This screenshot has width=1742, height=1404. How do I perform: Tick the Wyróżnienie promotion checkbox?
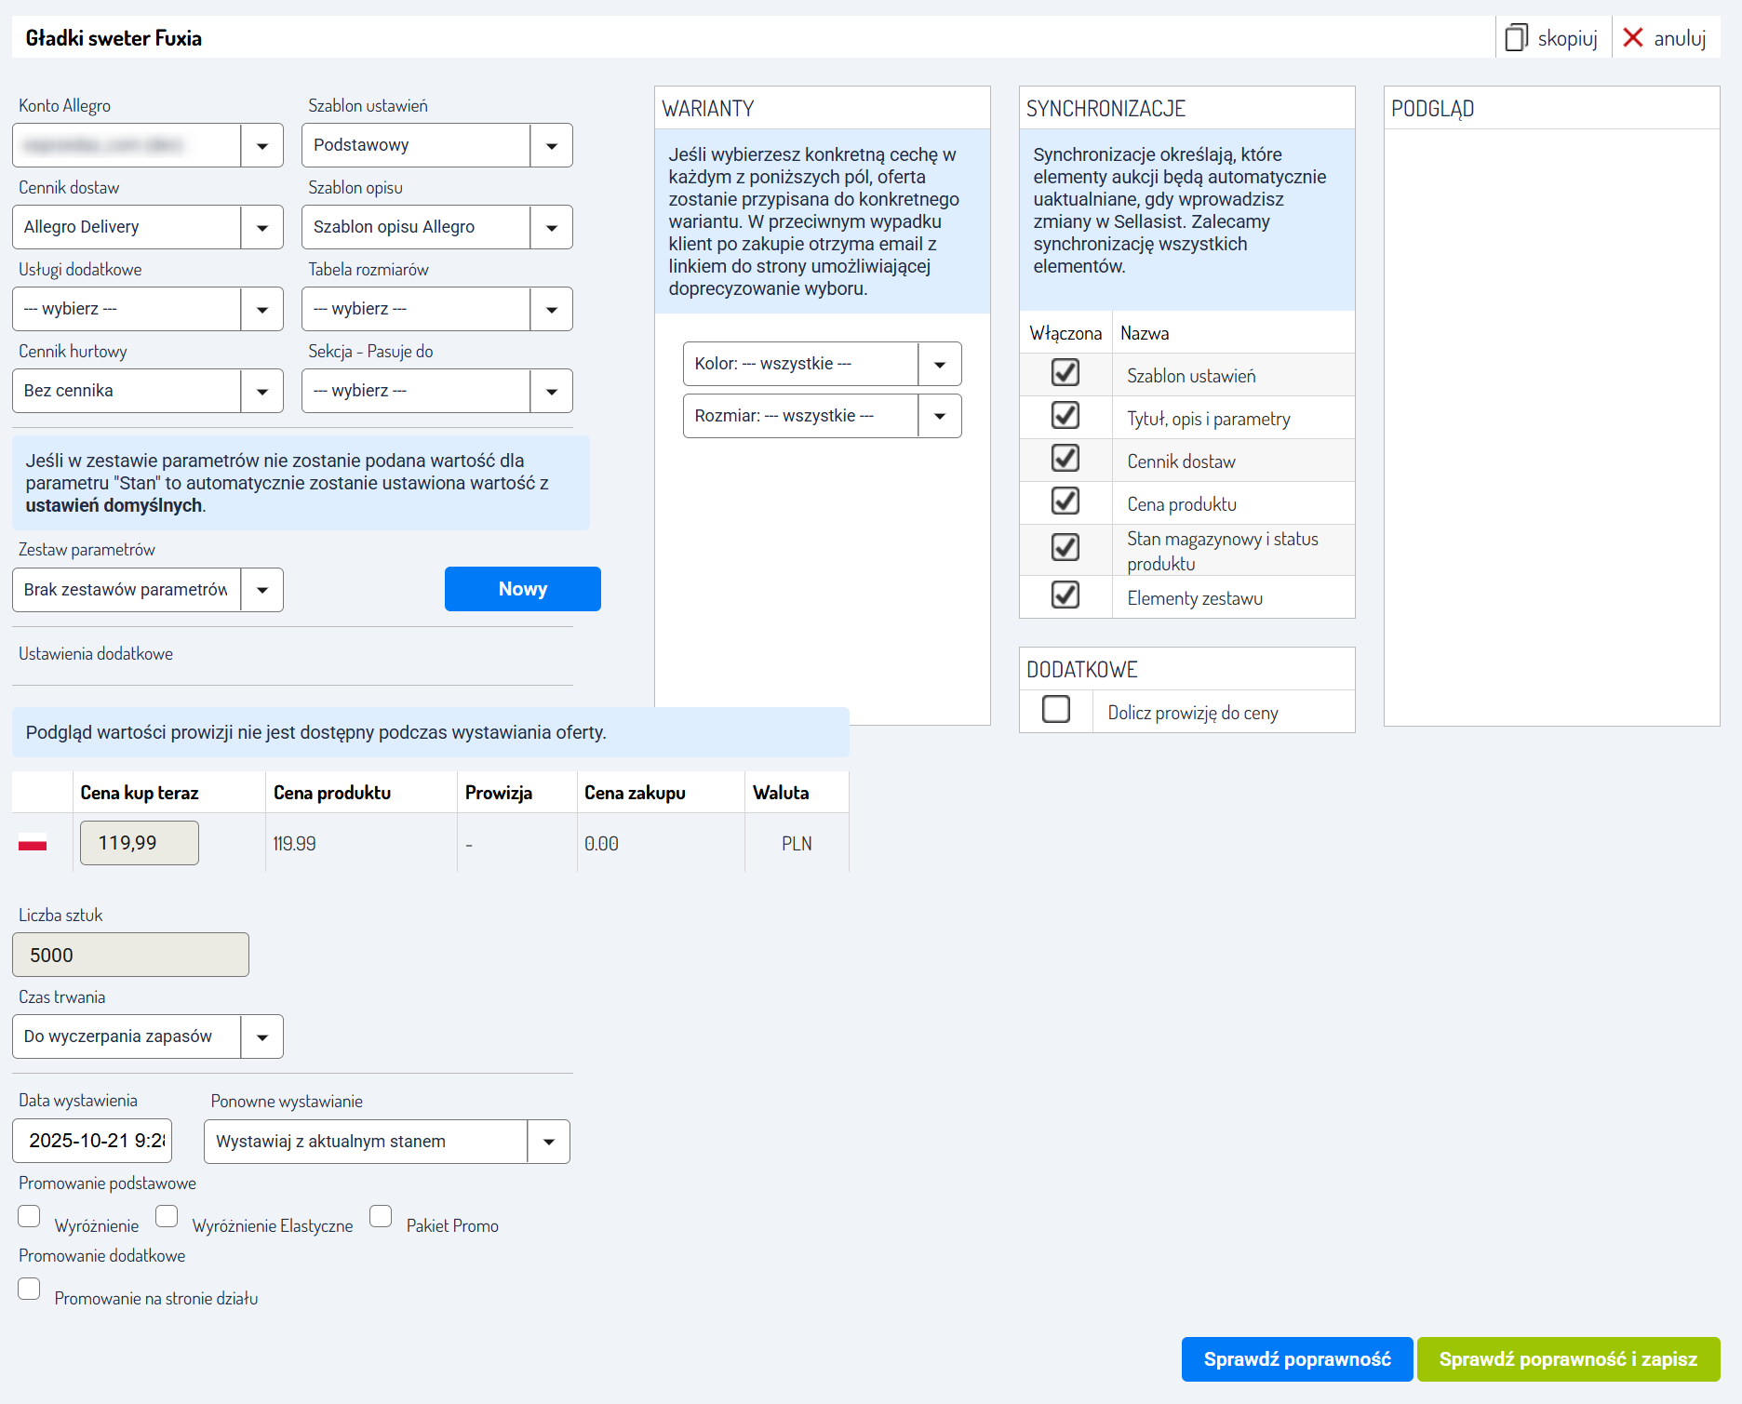(30, 1217)
